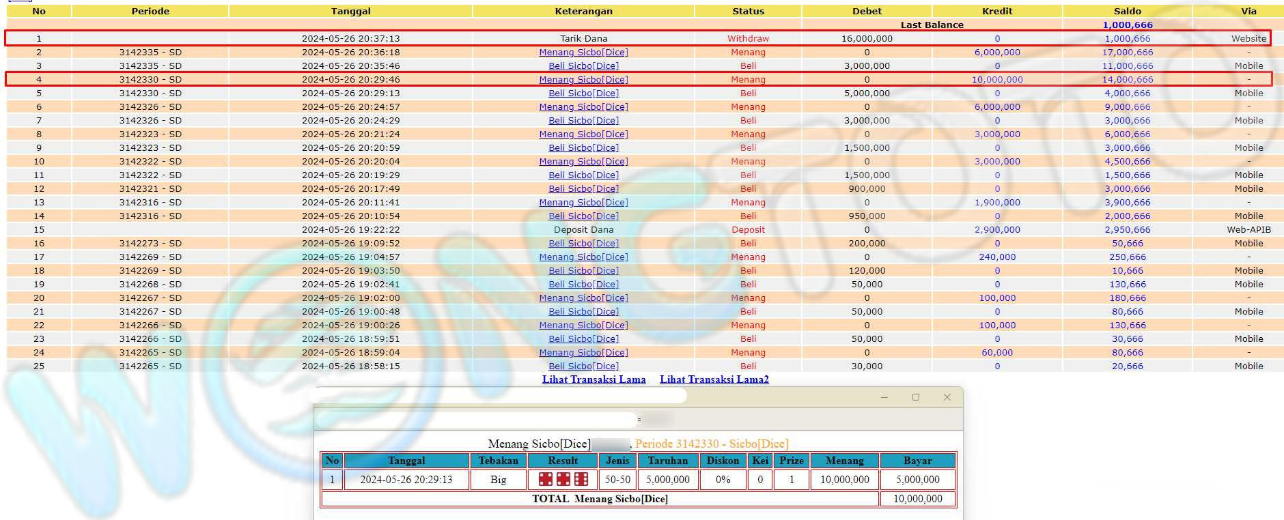Screen dimensions: 1284x520
Task: Close the Sicbo detail popup window
Action: [x=947, y=397]
